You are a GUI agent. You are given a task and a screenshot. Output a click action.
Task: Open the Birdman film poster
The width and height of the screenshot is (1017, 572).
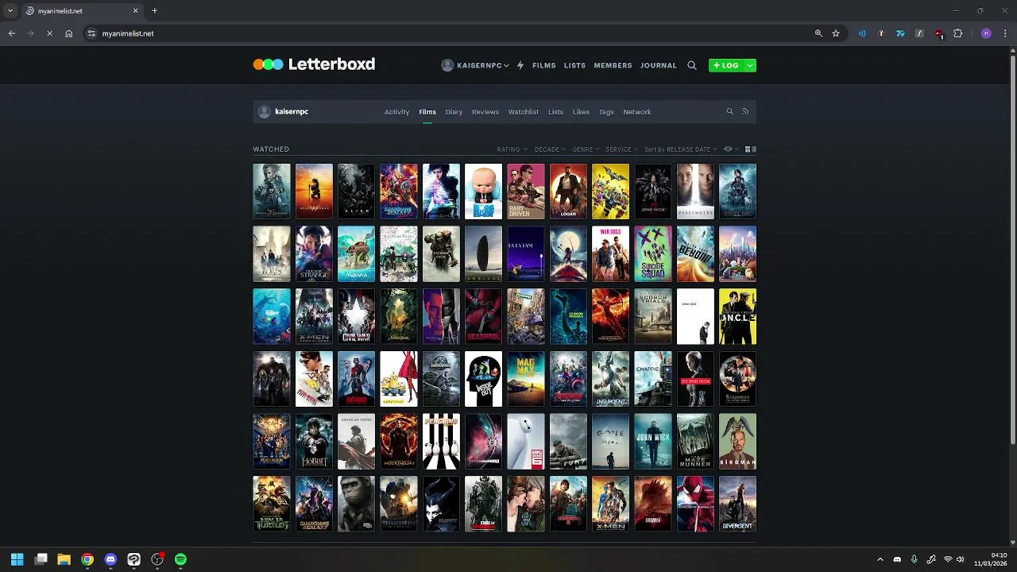click(x=737, y=442)
